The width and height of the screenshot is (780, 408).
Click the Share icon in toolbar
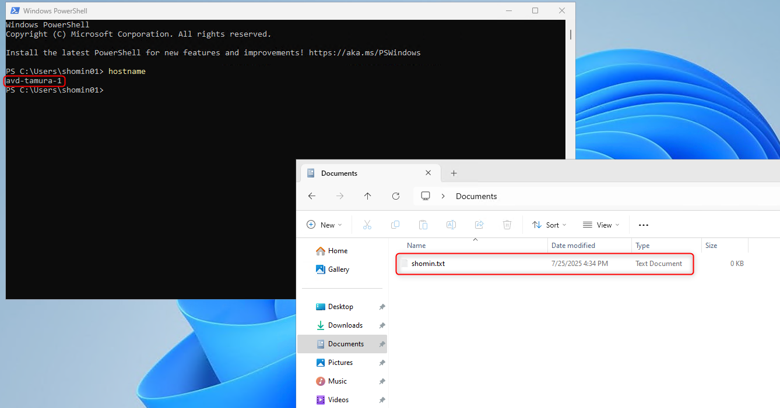(x=479, y=225)
